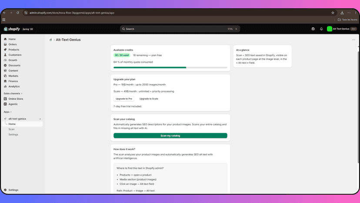The width and height of the screenshot is (360, 203).
Task: Open Agentic channel
Action: [13, 104]
